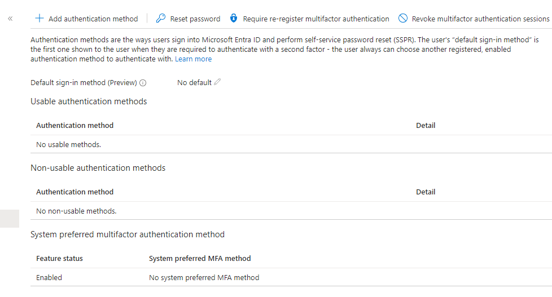Click info icon beside Default sign-in method
The width and height of the screenshot is (552, 297).
click(143, 83)
